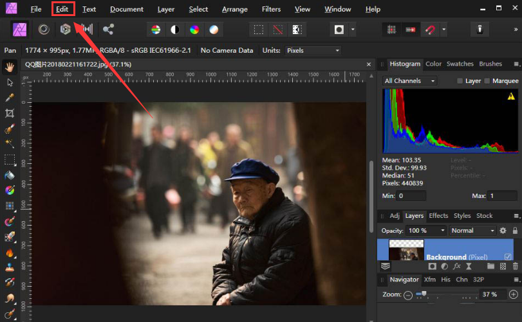The height and width of the screenshot is (322, 522).
Task: Enable the Marquee checkbox in Histogram
Action: click(487, 81)
